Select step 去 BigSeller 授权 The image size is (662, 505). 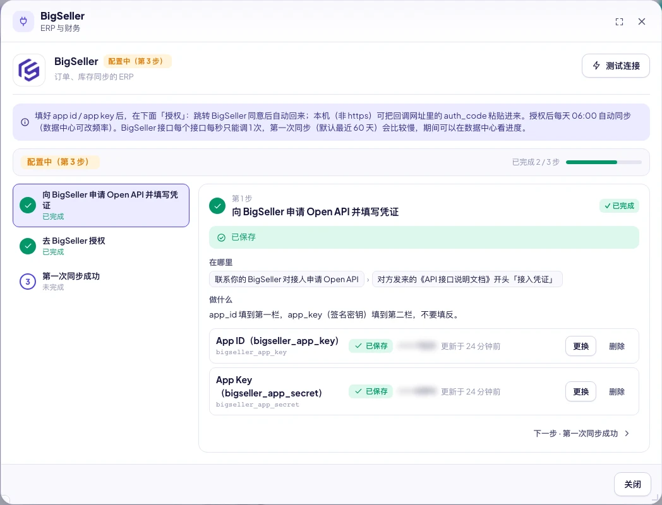(101, 246)
